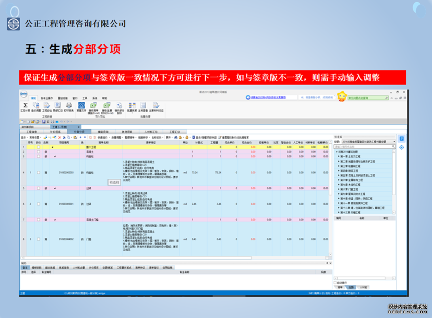The width and height of the screenshot is (432, 318).
Task: Click the target locate icon in right sidebar
Action: (x=402, y=147)
